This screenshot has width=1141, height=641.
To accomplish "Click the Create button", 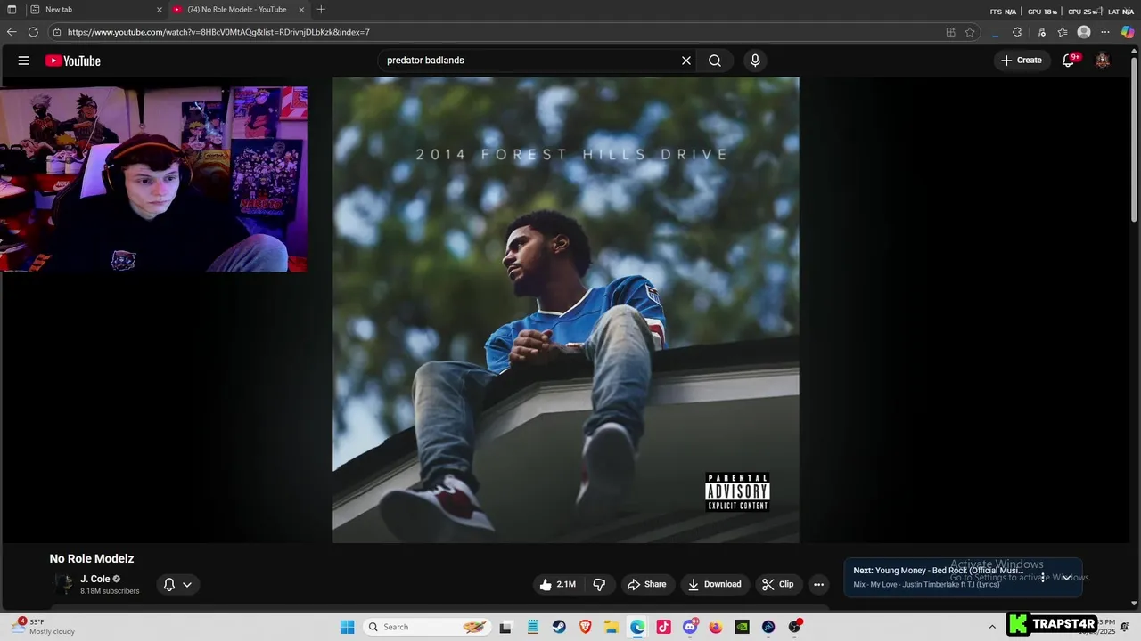I will [x=1022, y=61].
